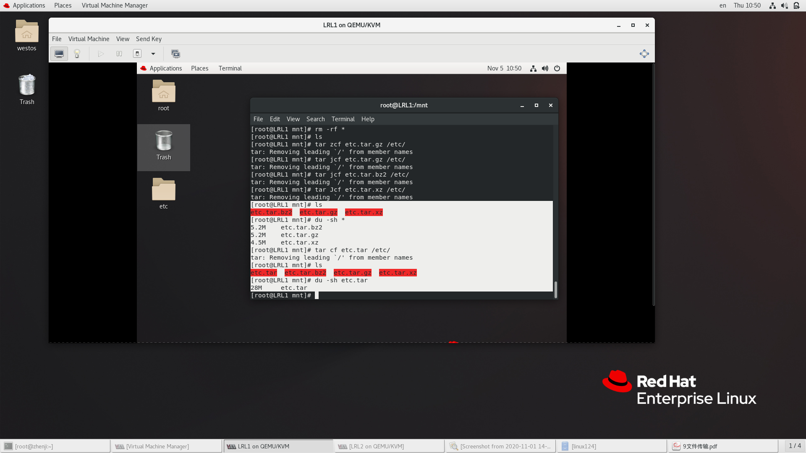
Task: Click the terminal window vertical scrollbar
Action: point(556,289)
